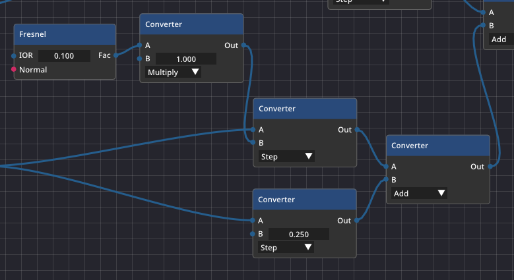Click the Fresnel Fac output socket
The height and width of the screenshot is (280, 514).
coord(115,56)
